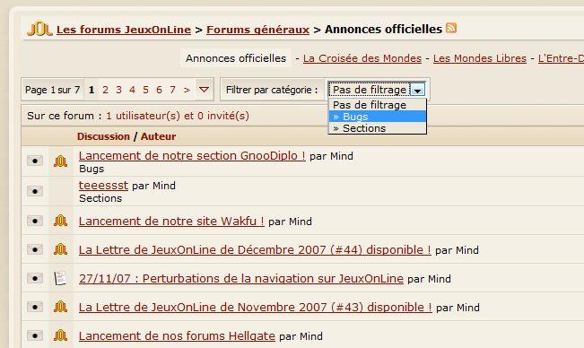The height and width of the screenshot is (348, 584).
Task: Click the JOL icon beside Décembre 2007 letter
Action: tap(60, 249)
